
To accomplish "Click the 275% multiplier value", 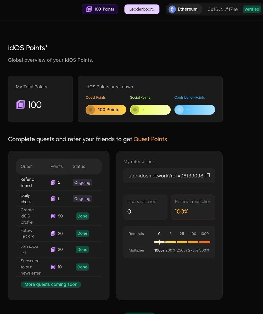I will click(x=193, y=250).
